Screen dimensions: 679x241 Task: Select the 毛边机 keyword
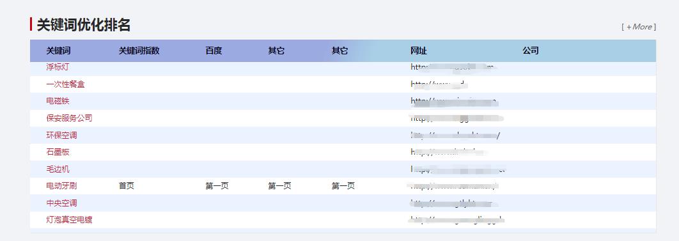(x=58, y=169)
